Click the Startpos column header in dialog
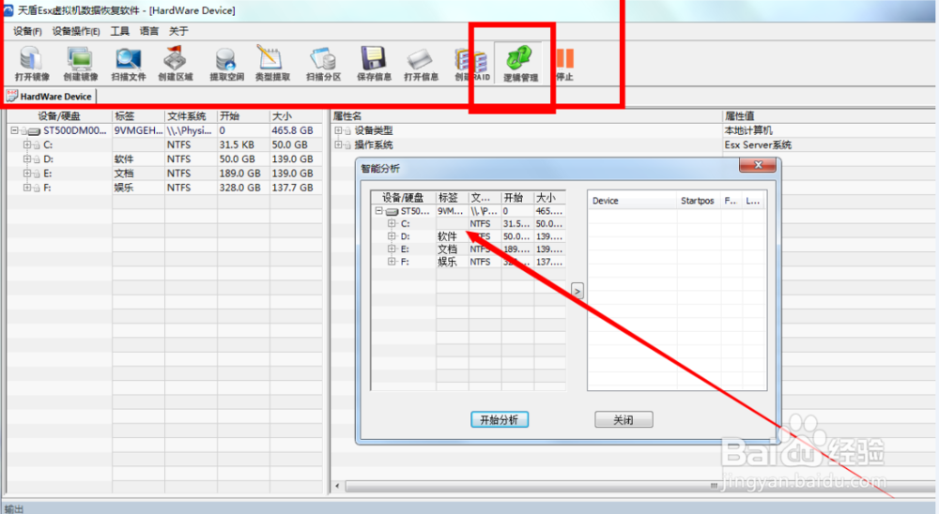This screenshot has height=514, width=939. (x=698, y=201)
